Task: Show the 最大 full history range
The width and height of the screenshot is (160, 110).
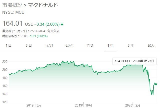Action: coord(151,45)
